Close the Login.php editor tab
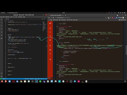Screen dimensions: 127x95 tap(10, 19)
